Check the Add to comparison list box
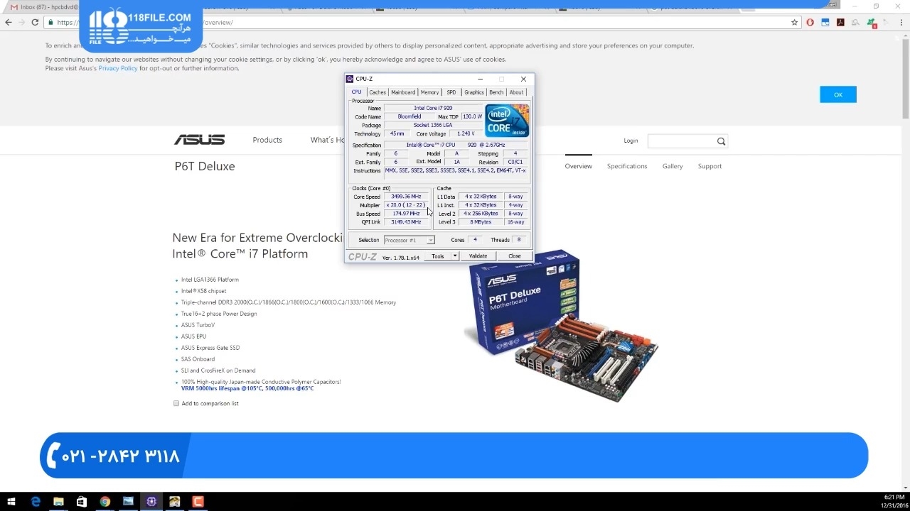 click(176, 404)
